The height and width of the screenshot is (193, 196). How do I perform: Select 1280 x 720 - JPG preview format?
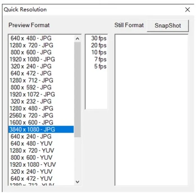pos(41,45)
